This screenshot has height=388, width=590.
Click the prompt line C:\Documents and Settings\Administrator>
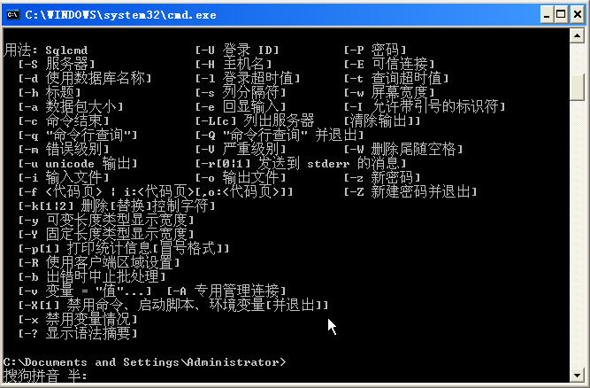click(144, 362)
